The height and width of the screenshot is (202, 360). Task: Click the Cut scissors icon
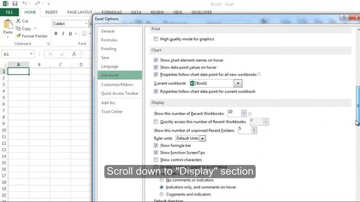coord(19,21)
